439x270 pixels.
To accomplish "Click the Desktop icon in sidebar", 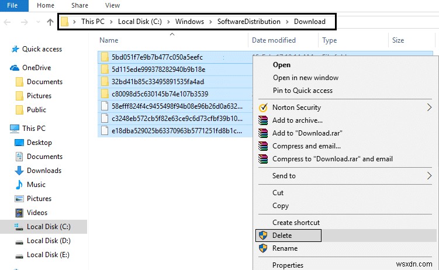I will tap(19, 143).
